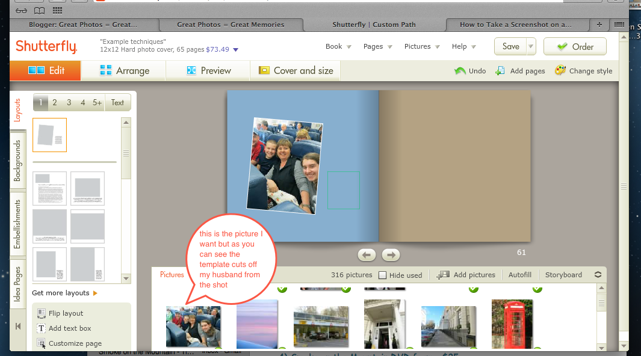This screenshot has width=641, height=356.
Task: Choose the highlighted tilted photo layout thumbnail
Action: click(49, 135)
